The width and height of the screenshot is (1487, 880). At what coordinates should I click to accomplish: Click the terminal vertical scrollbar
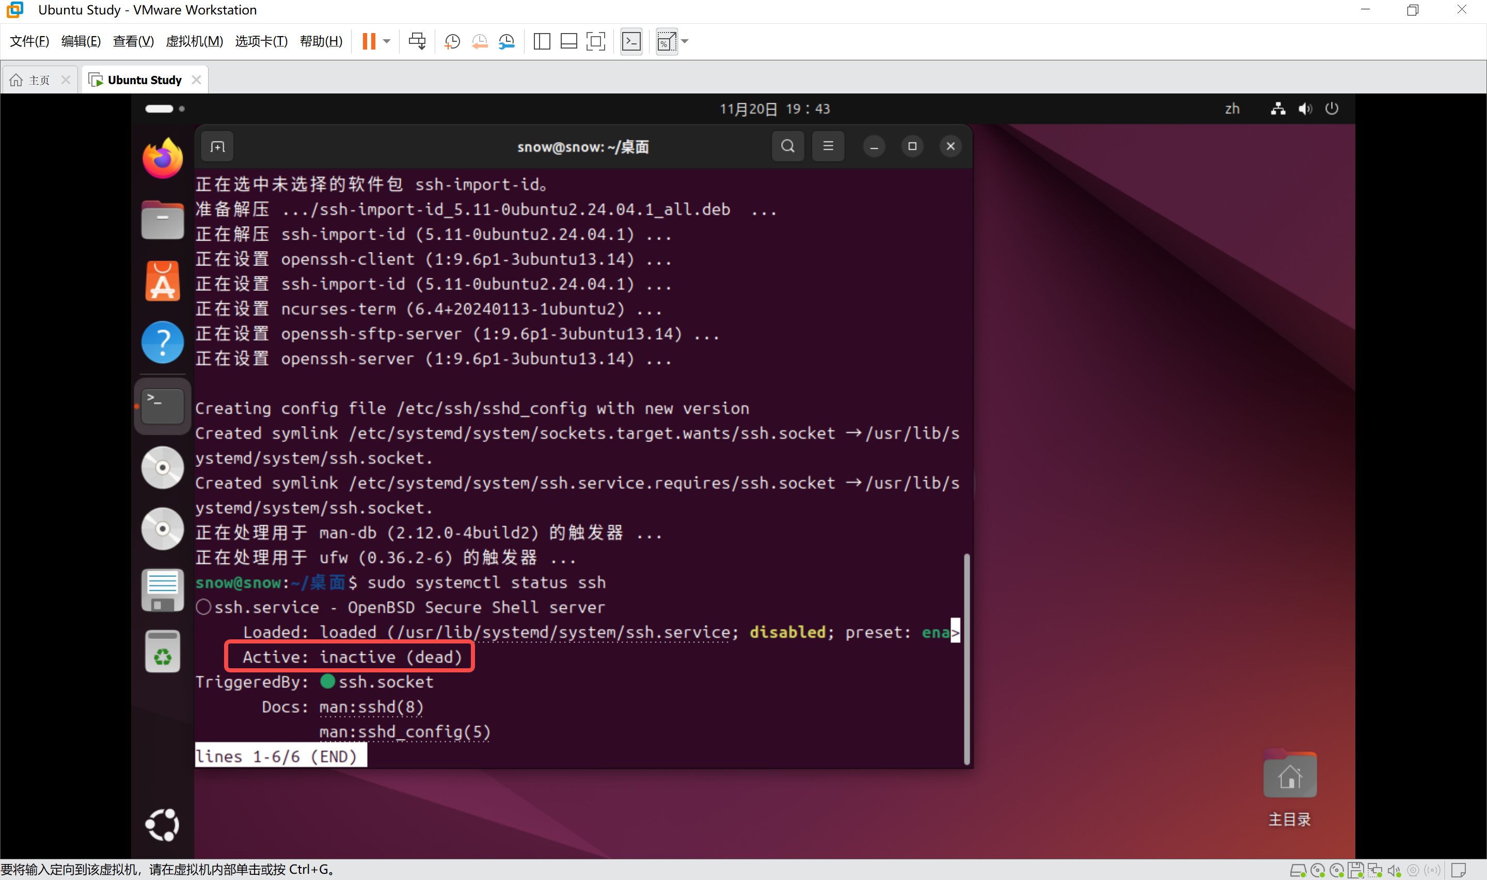click(967, 658)
